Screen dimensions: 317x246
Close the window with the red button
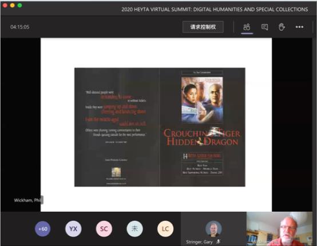5,6
